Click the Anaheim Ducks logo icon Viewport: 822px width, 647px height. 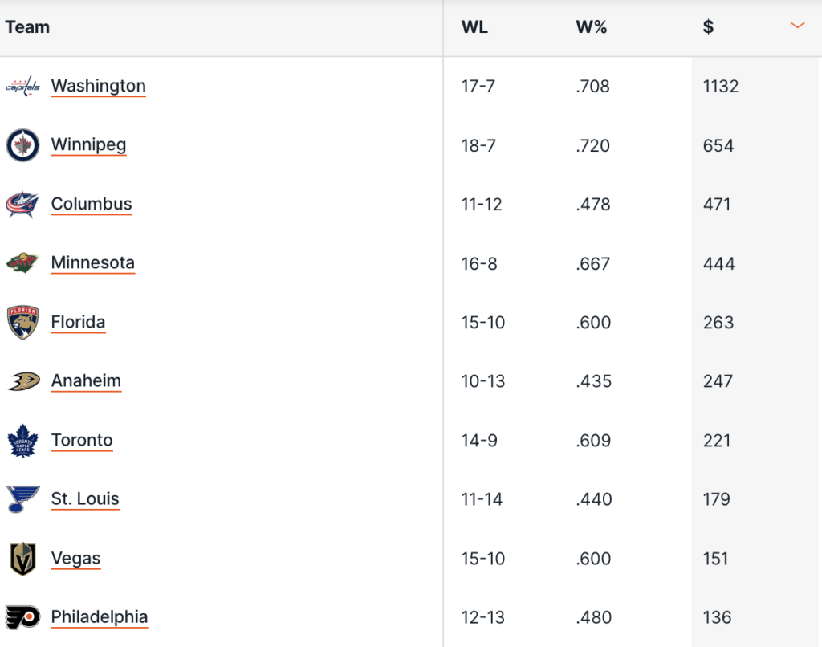coord(22,381)
